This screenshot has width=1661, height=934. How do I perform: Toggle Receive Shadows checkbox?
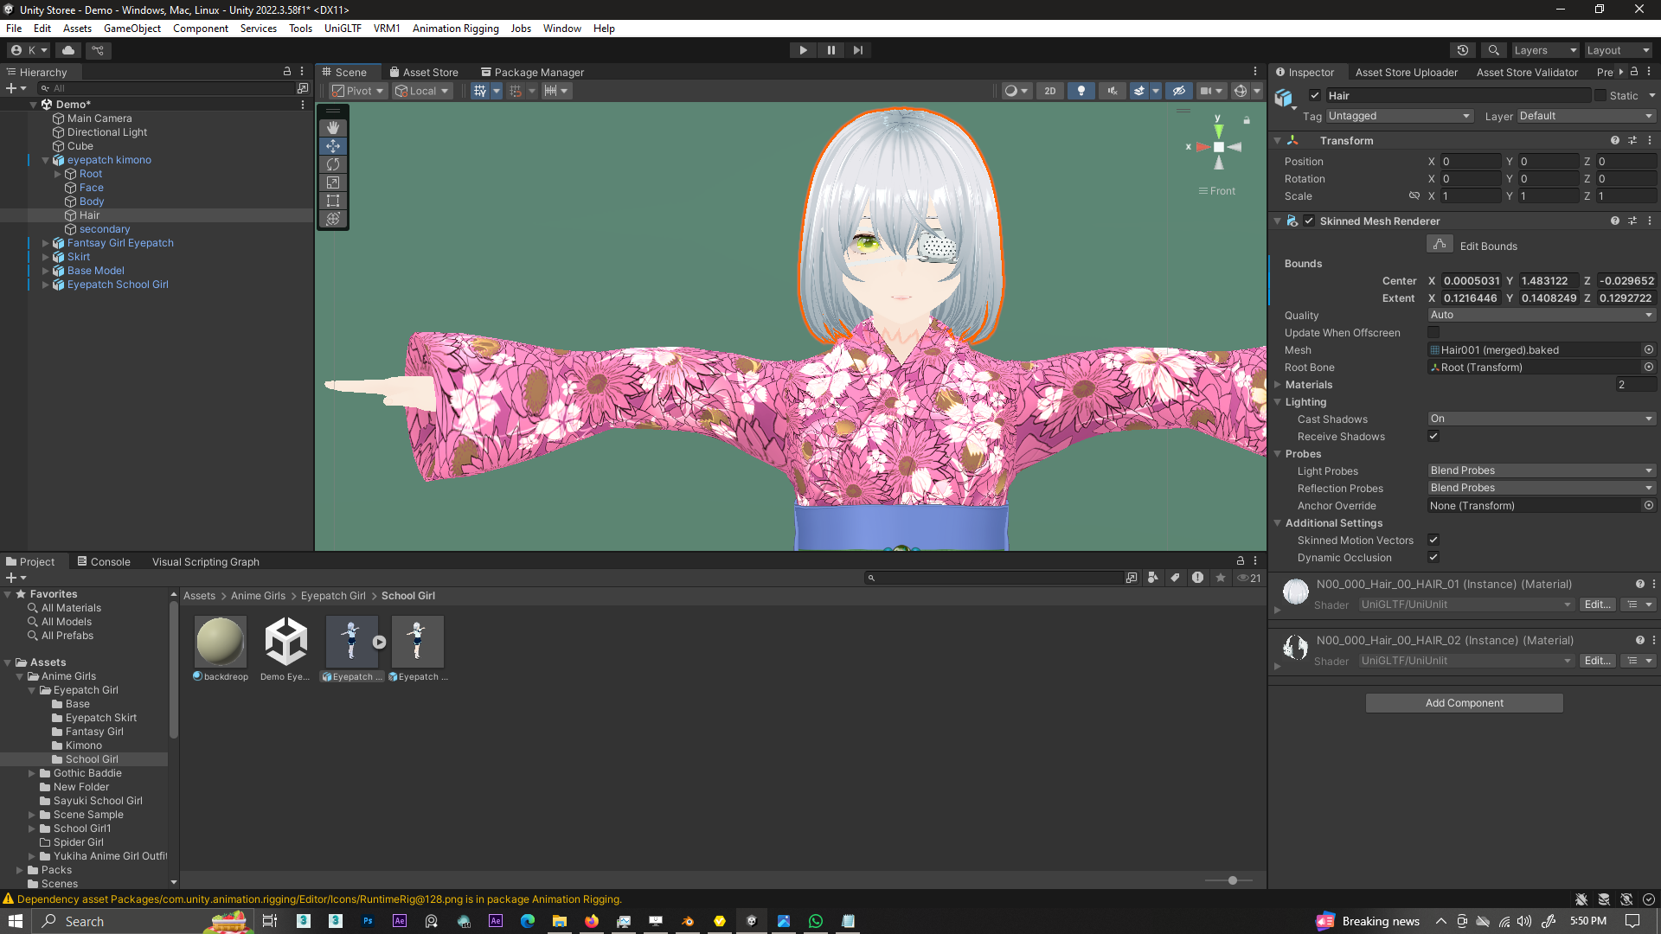pos(1433,437)
